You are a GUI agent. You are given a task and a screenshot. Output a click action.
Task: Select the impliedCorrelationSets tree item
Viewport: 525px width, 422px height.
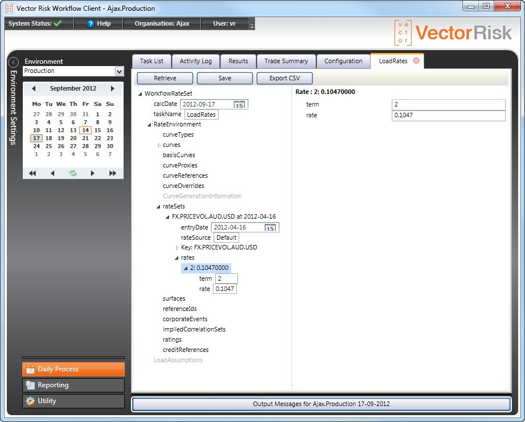(194, 330)
